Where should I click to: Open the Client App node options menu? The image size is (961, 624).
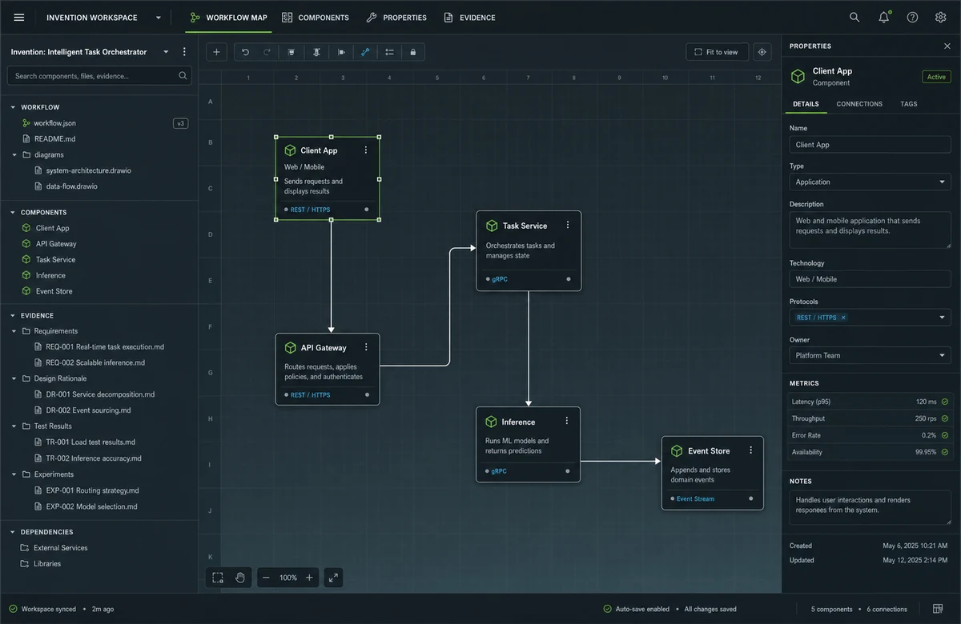pyautogui.click(x=366, y=150)
